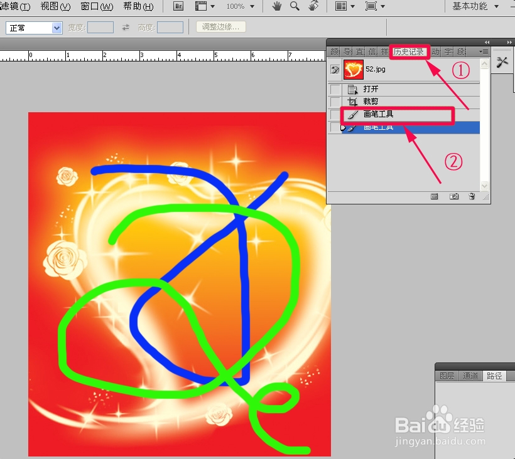Screen dimensions: 515x459
Task: Collapse the history panel with left double-arrow
Action: point(487,42)
